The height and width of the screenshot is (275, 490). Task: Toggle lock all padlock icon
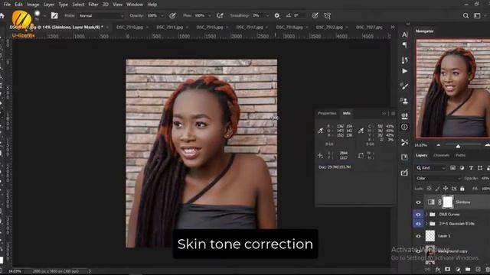tap(462, 189)
